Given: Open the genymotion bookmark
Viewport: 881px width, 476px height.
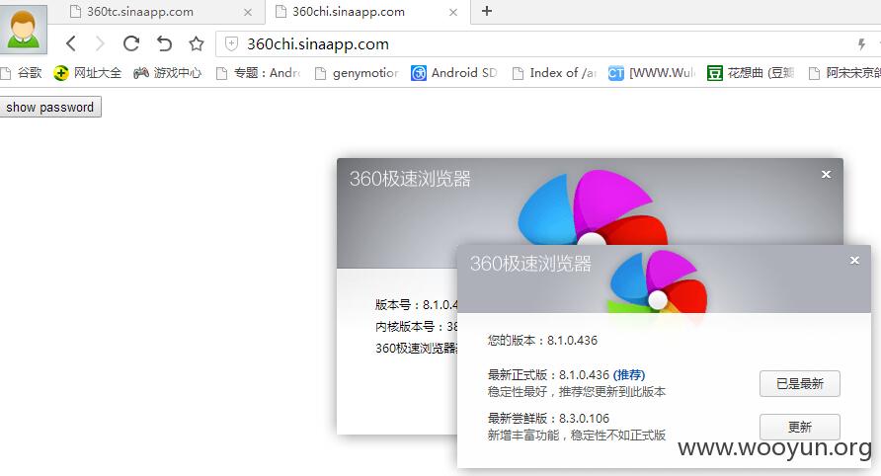Looking at the screenshot, I should tap(357, 73).
